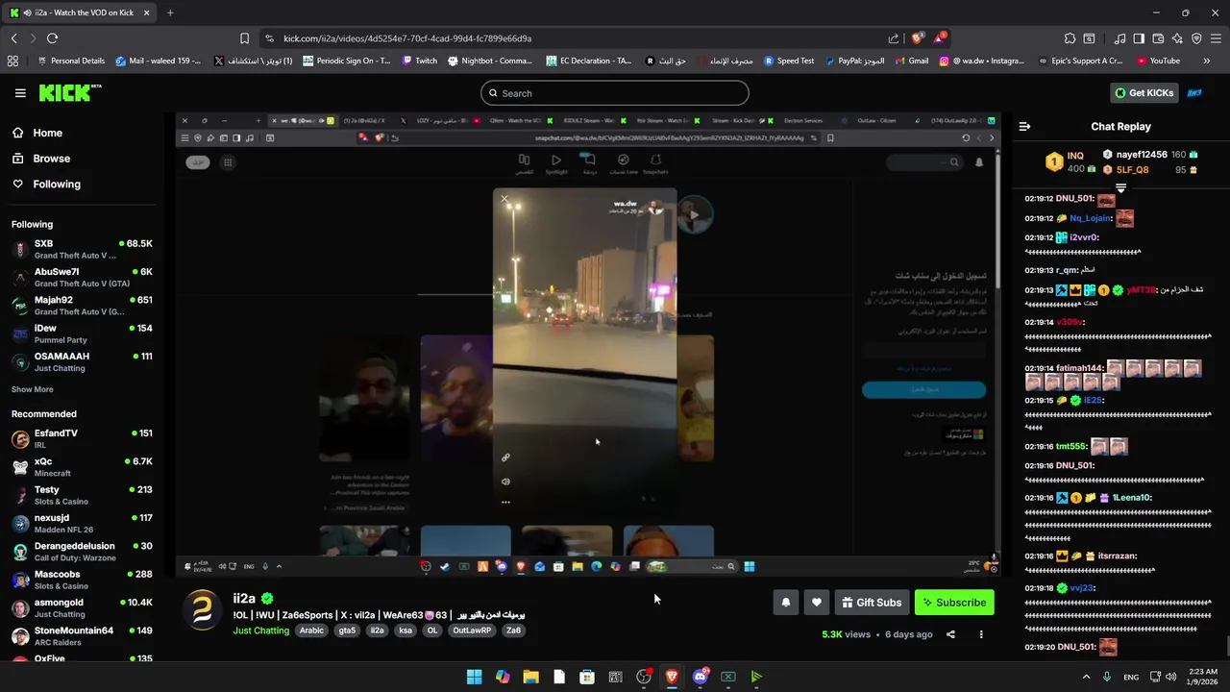Image resolution: width=1230 pixels, height=692 pixels.
Task: Select the gta5 tag
Action: tap(347, 630)
